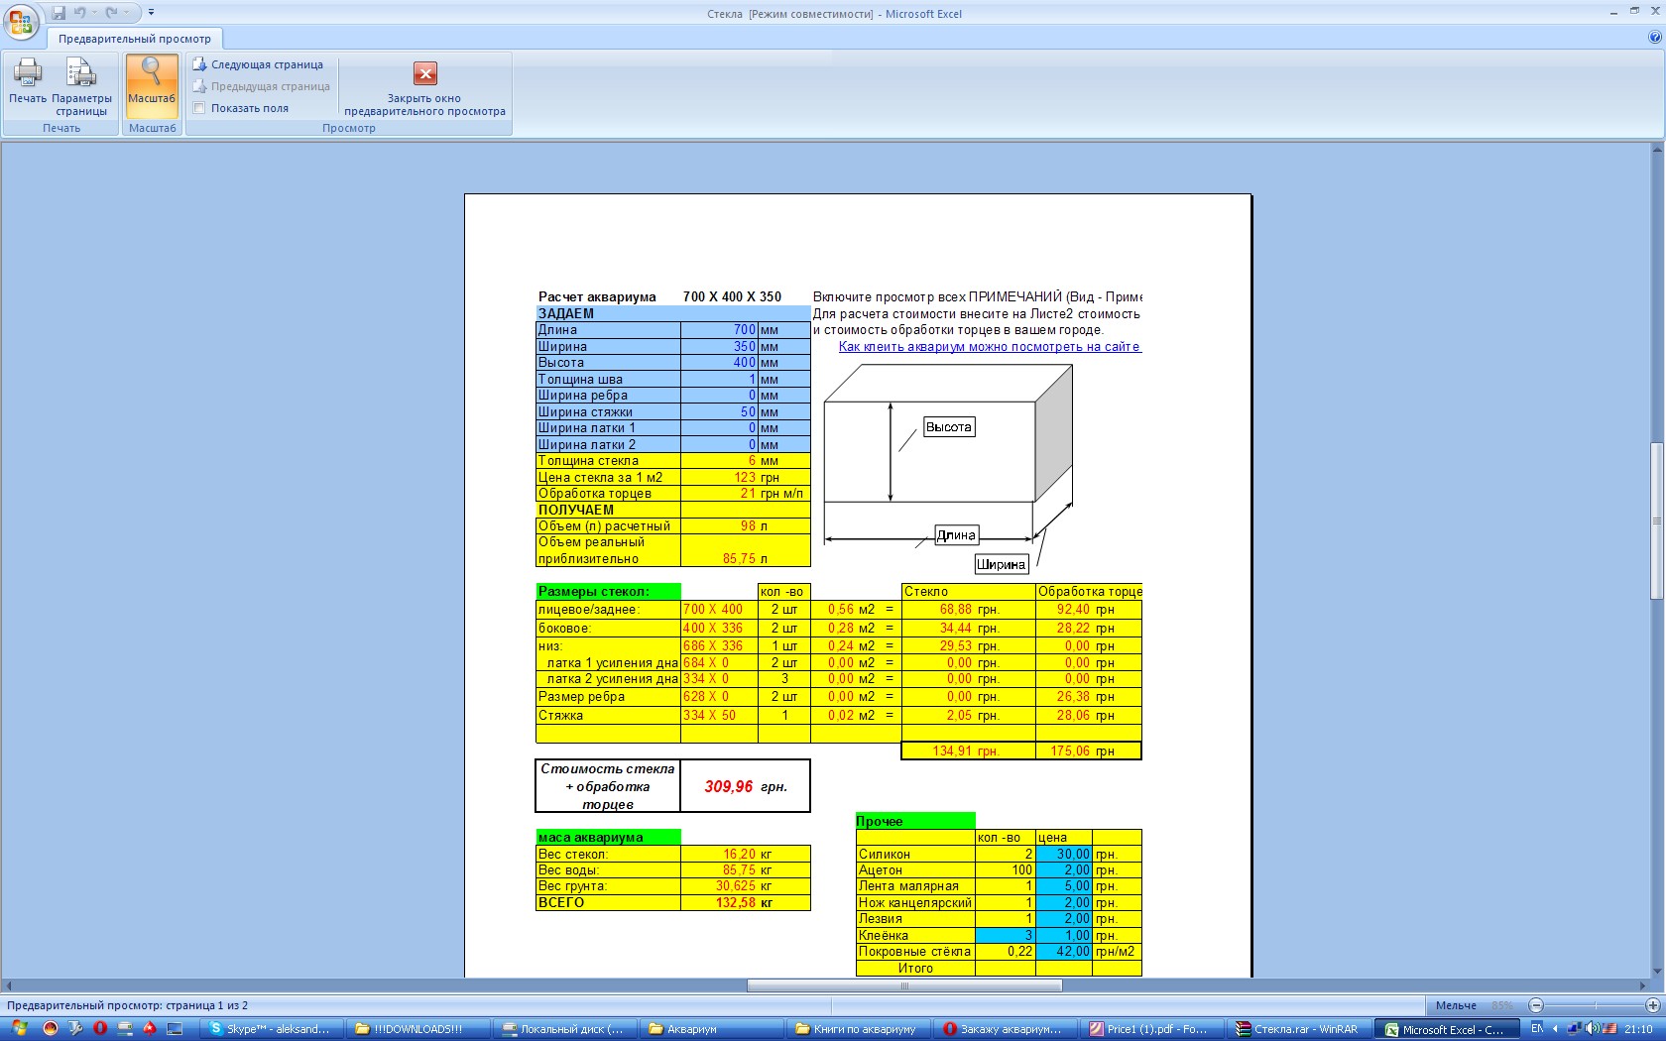The width and height of the screenshot is (1666, 1041).
Task: Click the vertical scrollbar down arrow
Action: click(1656, 973)
